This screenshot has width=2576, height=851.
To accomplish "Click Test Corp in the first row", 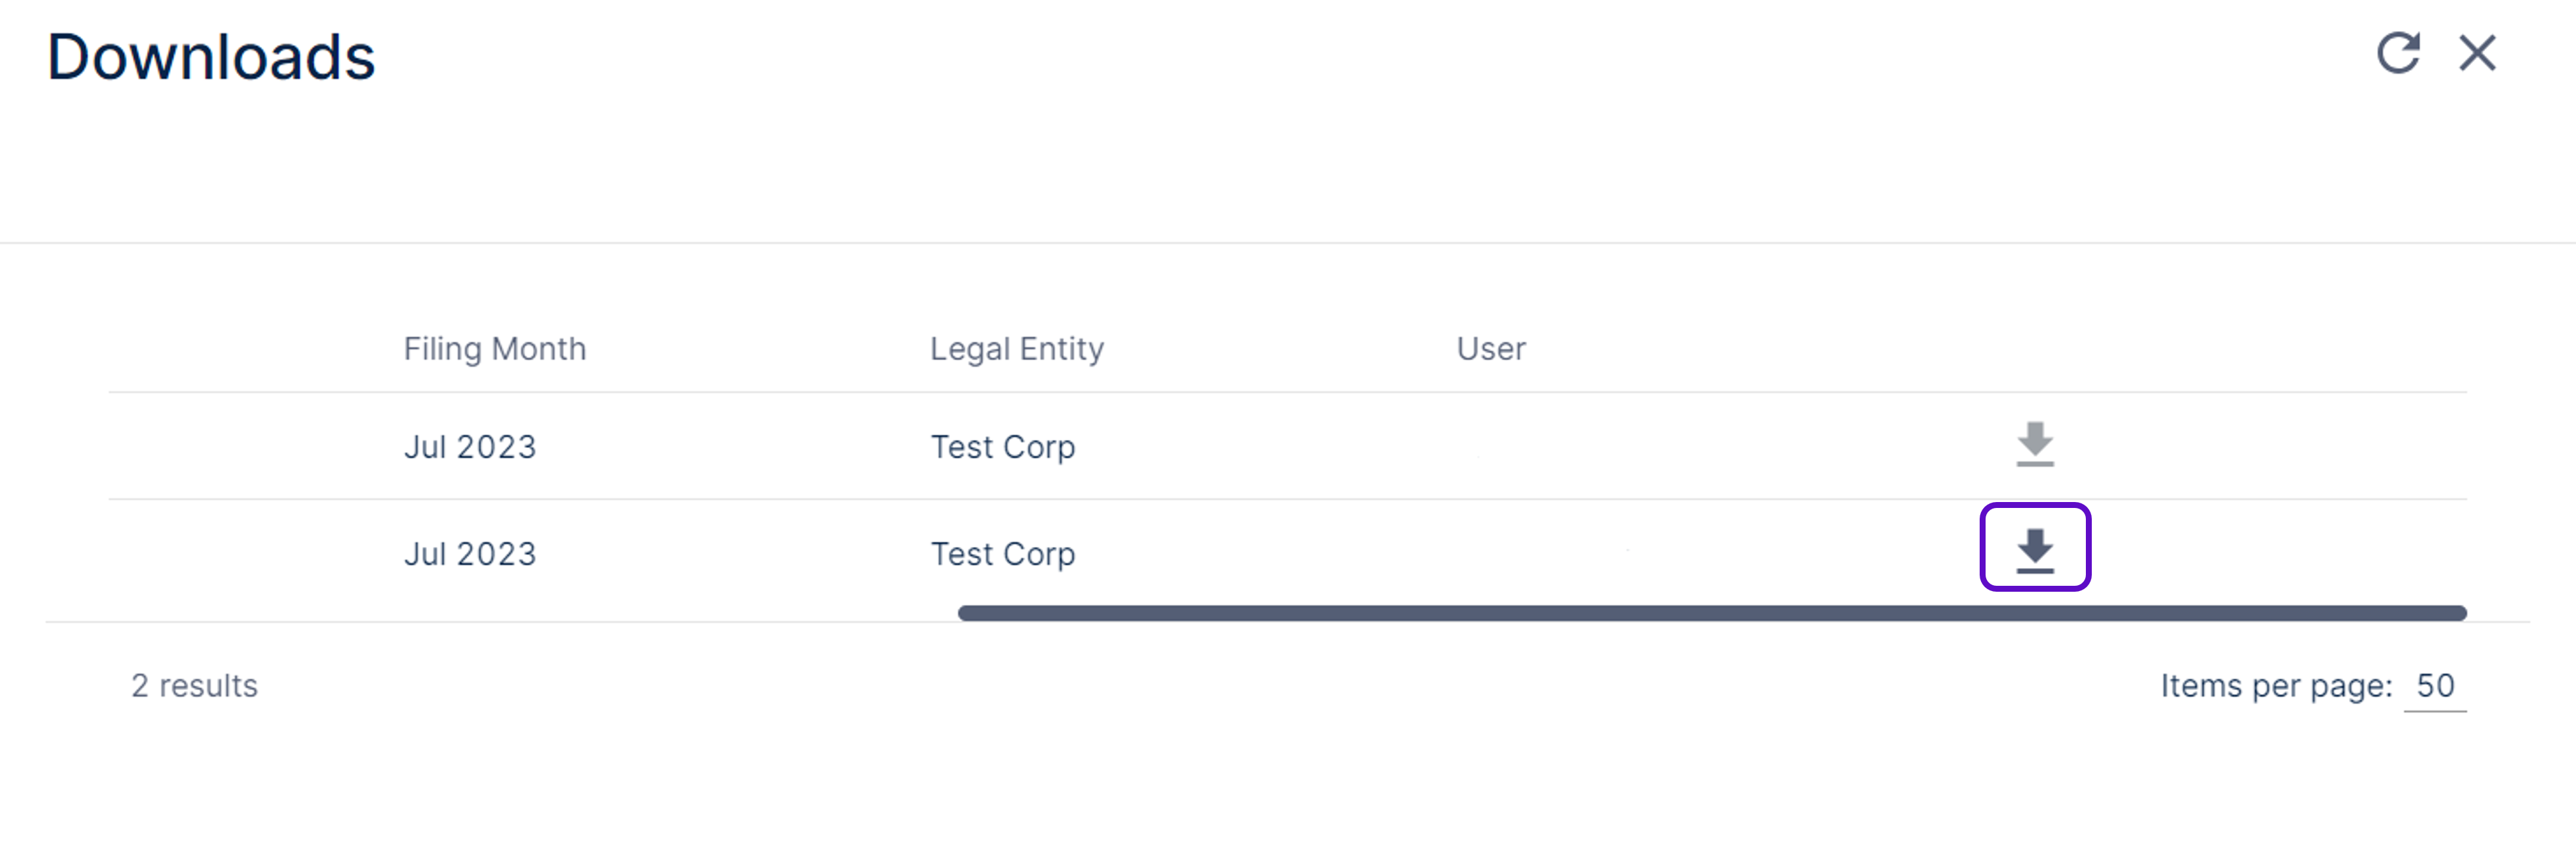I will coord(1002,447).
